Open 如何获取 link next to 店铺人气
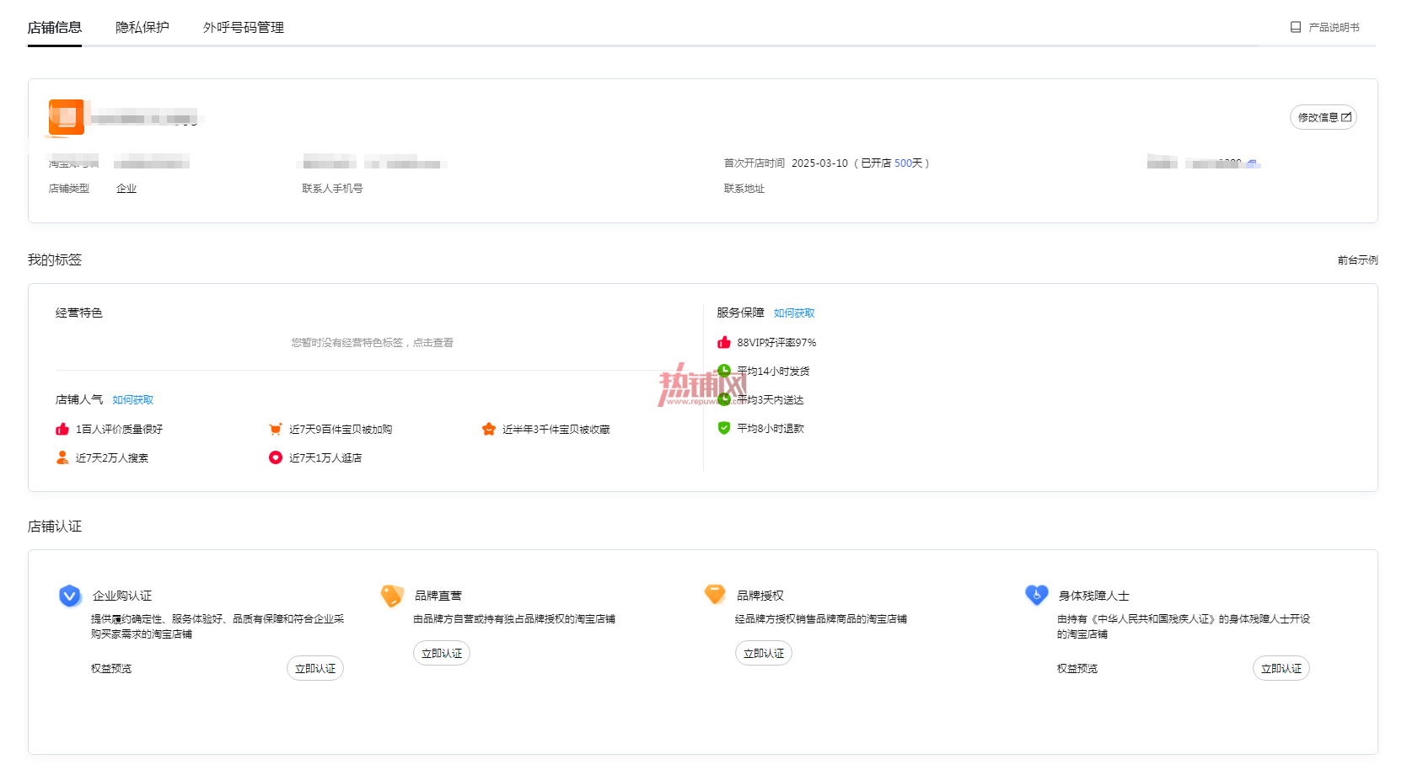1407x770 pixels. point(133,399)
